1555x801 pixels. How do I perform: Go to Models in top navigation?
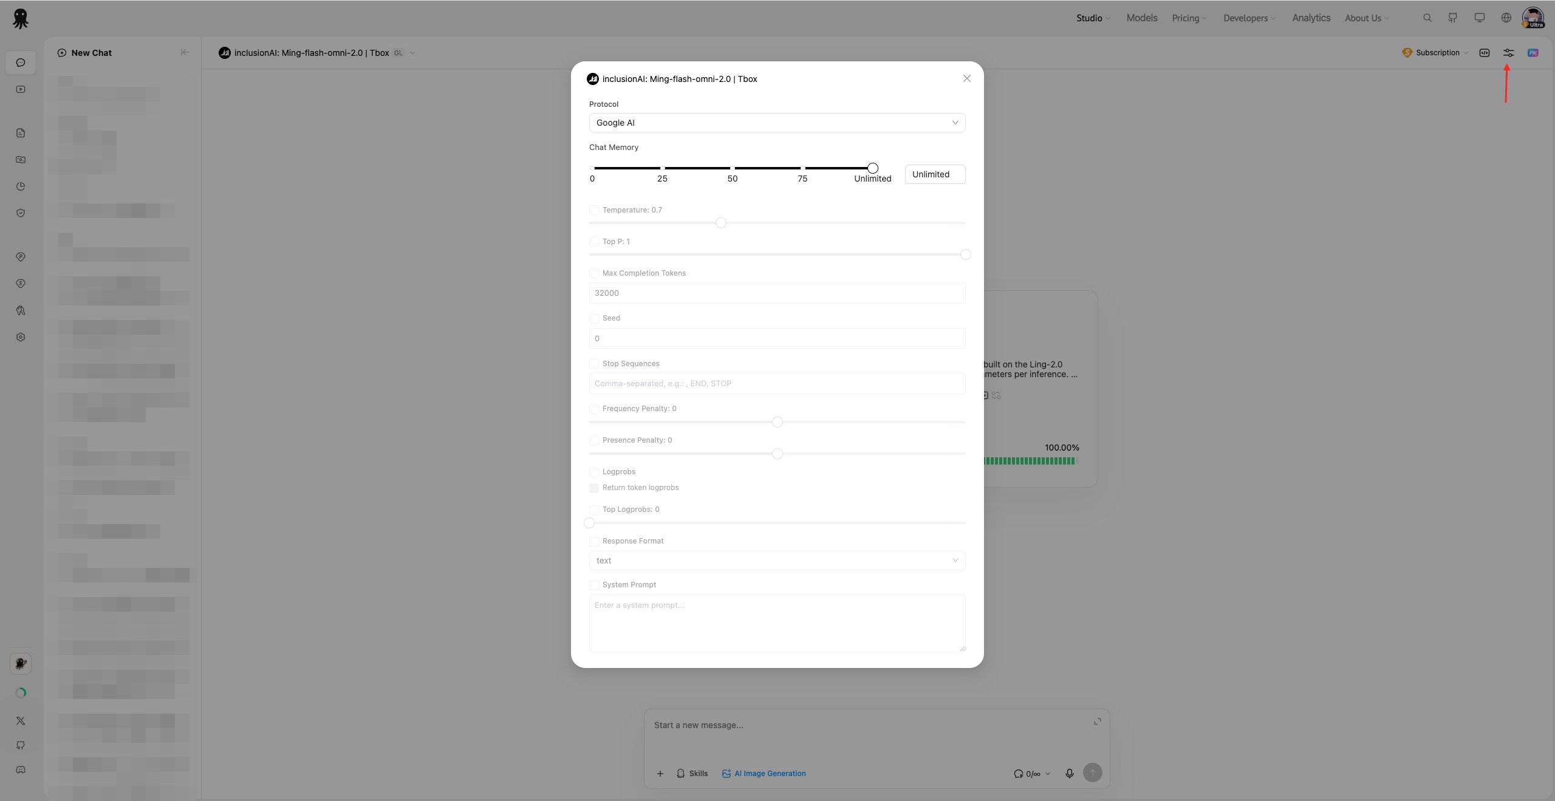coord(1142,18)
